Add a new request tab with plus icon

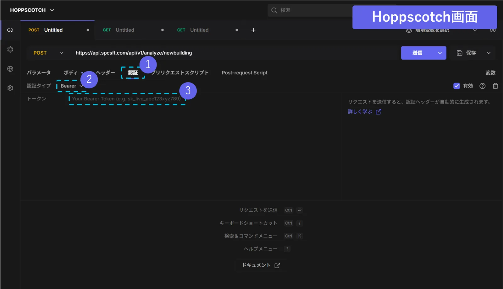pyautogui.click(x=253, y=30)
